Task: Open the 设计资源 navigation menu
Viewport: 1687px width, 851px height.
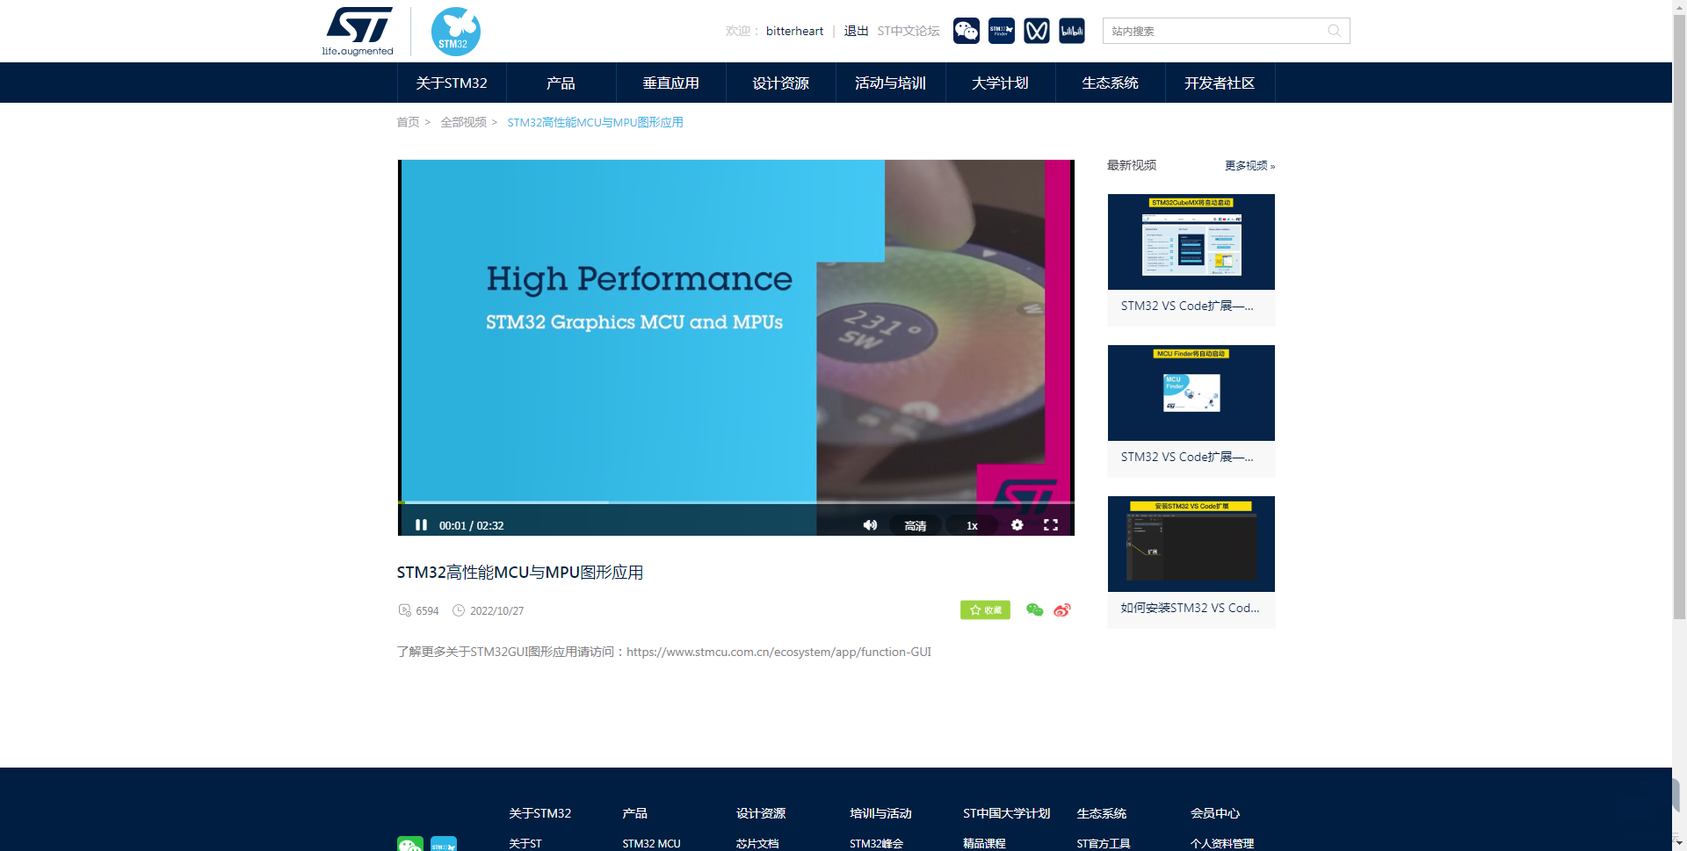Action: [781, 83]
